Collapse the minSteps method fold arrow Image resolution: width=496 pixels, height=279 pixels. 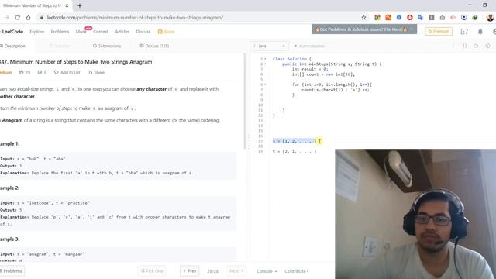point(265,64)
